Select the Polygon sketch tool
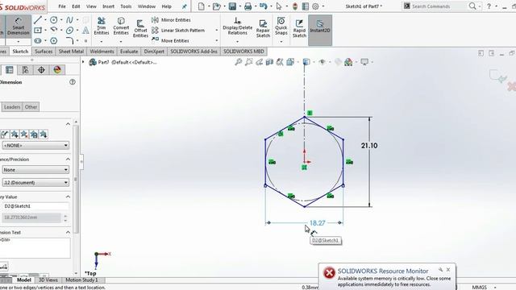This screenshot has width=516, height=290. (54, 41)
